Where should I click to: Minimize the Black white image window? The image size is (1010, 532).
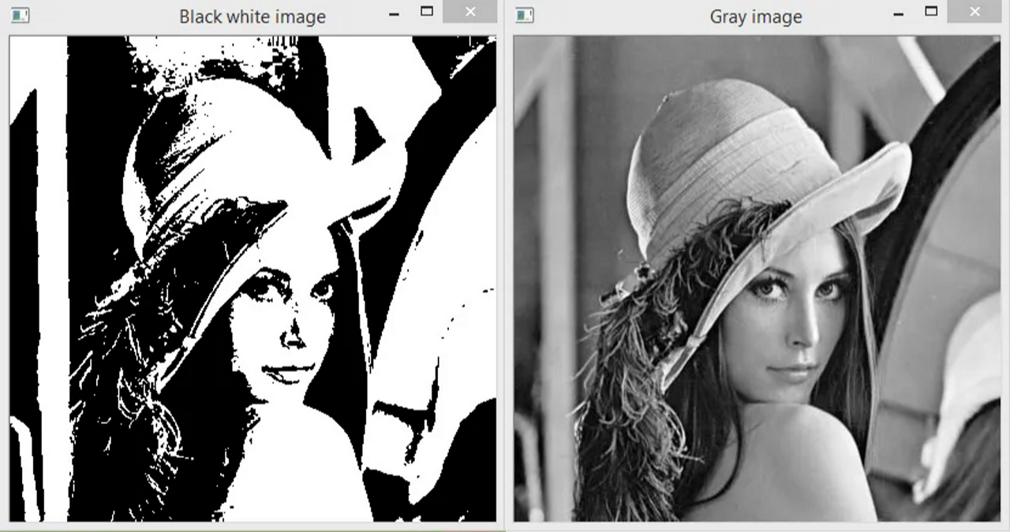pyautogui.click(x=394, y=13)
